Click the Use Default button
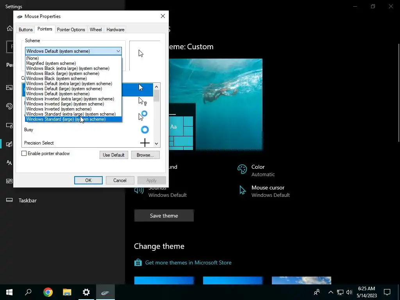This screenshot has height=300, width=400. 114,155
